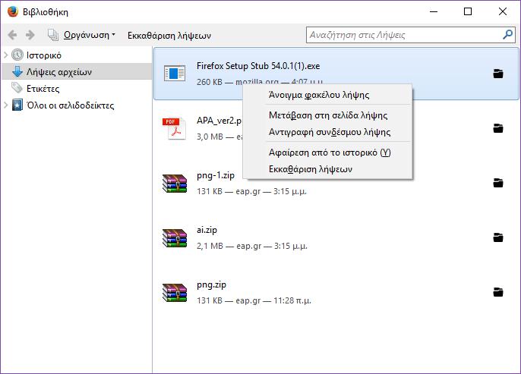Maximize the Βιβλιοθήκη window
This screenshot has height=374, width=521.
click(468, 11)
